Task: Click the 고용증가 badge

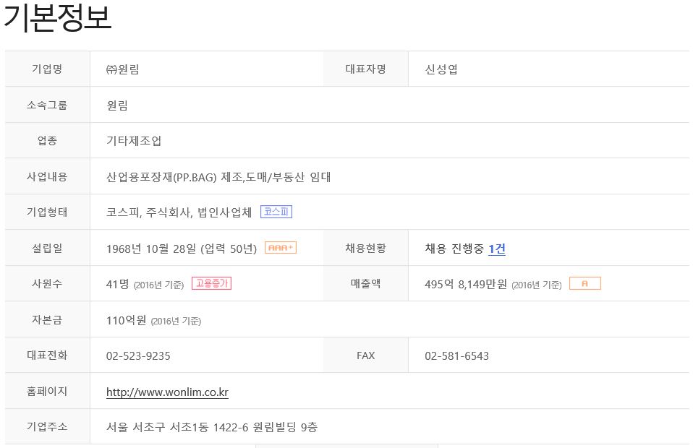Action: point(211,283)
